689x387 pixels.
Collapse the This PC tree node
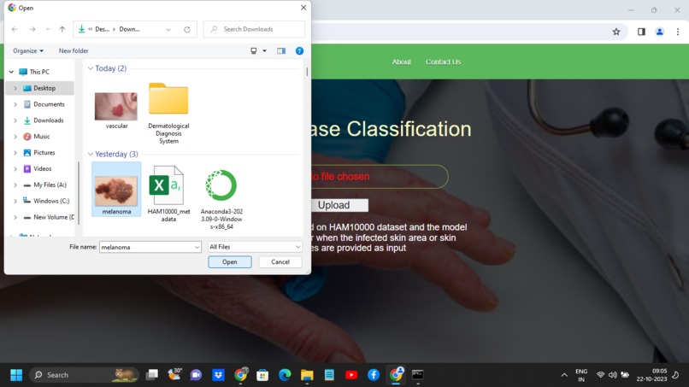[11, 72]
